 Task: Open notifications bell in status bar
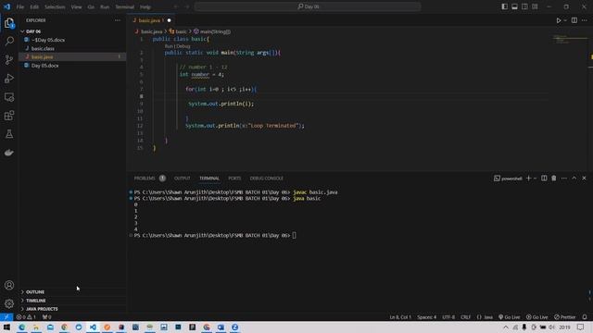(x=585, y=317)
